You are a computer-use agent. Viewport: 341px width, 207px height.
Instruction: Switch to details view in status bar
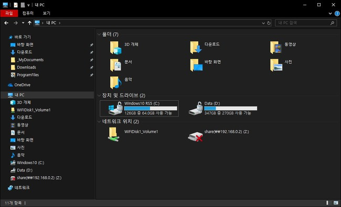(329, 203)
